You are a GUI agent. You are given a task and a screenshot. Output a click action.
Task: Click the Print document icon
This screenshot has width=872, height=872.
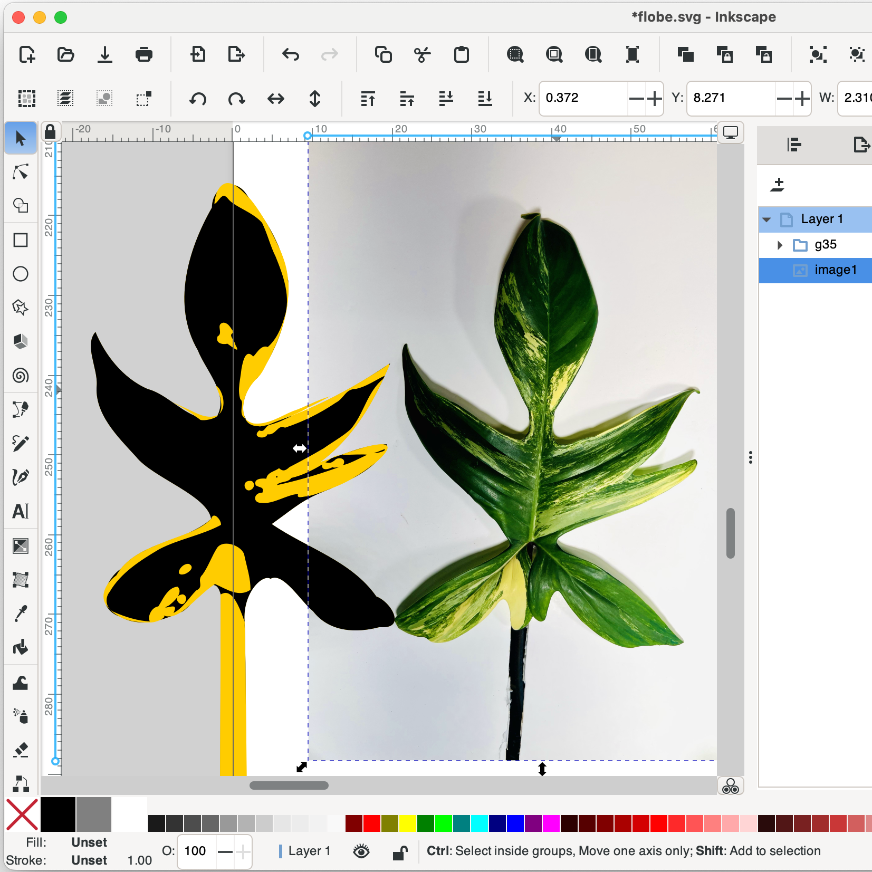click(x=143, y=54)
